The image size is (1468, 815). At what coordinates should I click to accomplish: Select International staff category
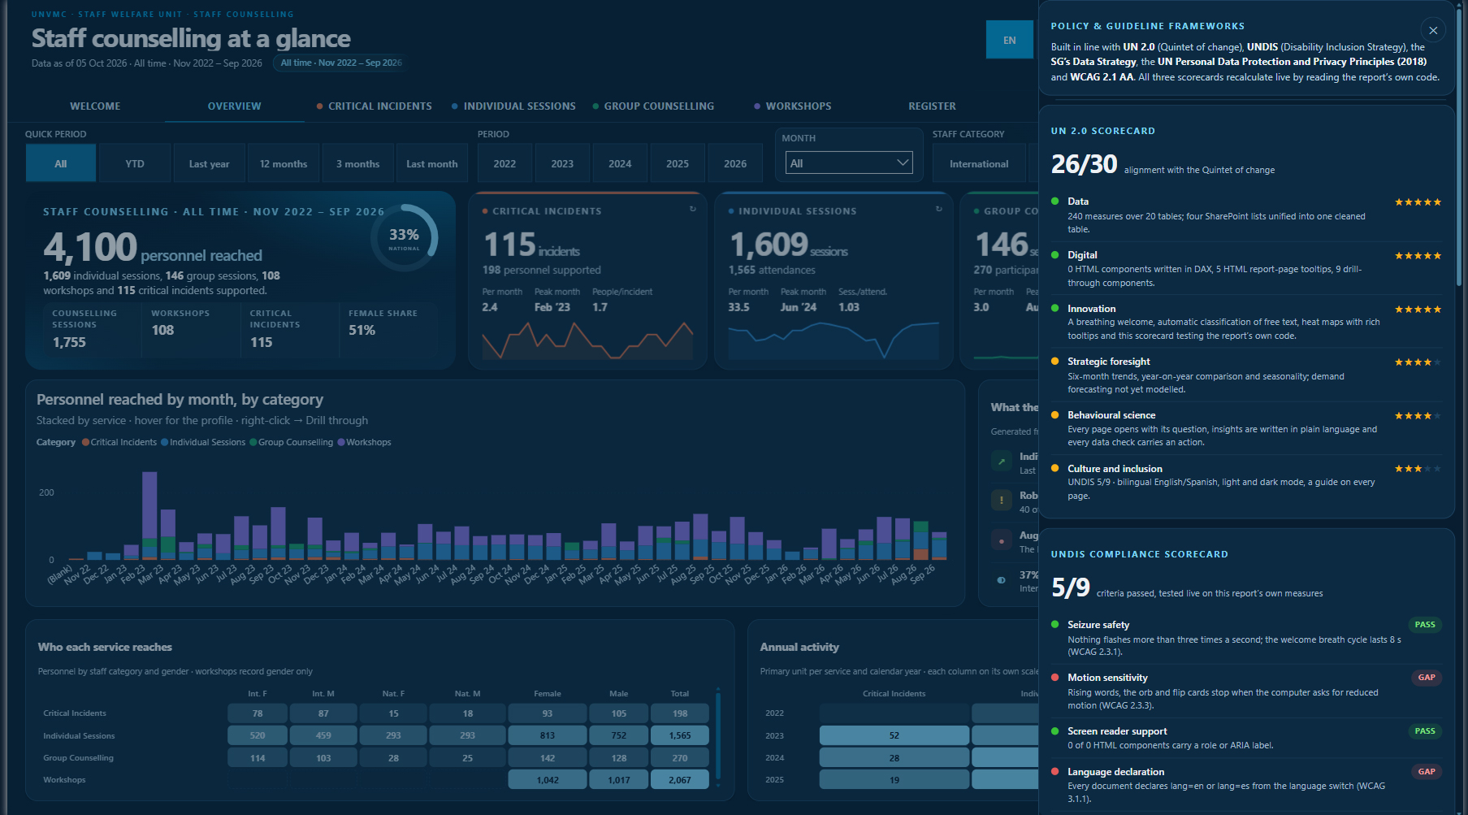pos(979,163)
